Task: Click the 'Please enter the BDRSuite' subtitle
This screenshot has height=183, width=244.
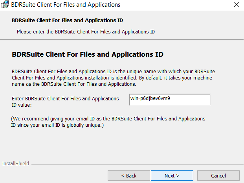Action: pyautogui.click(x=86, y=32)
